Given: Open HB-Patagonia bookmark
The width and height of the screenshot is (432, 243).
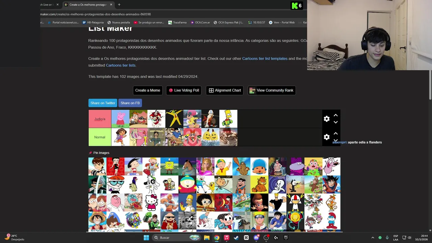Looking at the screenshot, I should [93, 23].
